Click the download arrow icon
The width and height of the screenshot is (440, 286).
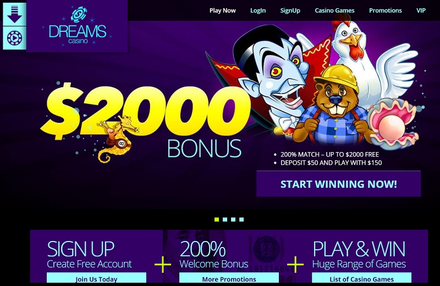pos(15,14)
